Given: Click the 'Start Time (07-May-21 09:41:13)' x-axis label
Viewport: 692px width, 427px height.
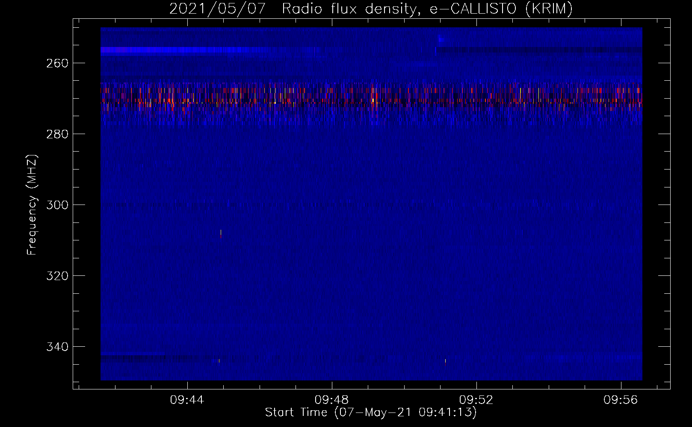Looking at the screenshot, I should coord(371,412).
